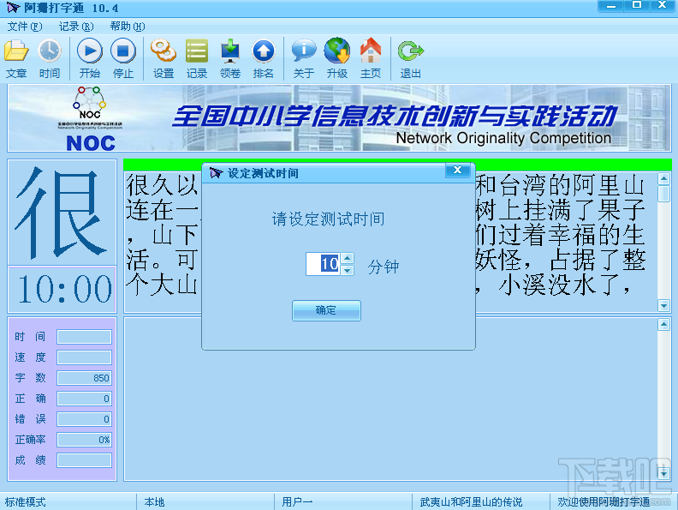
Task: Click the article pane scrollbar thumb
Action: 663,194
